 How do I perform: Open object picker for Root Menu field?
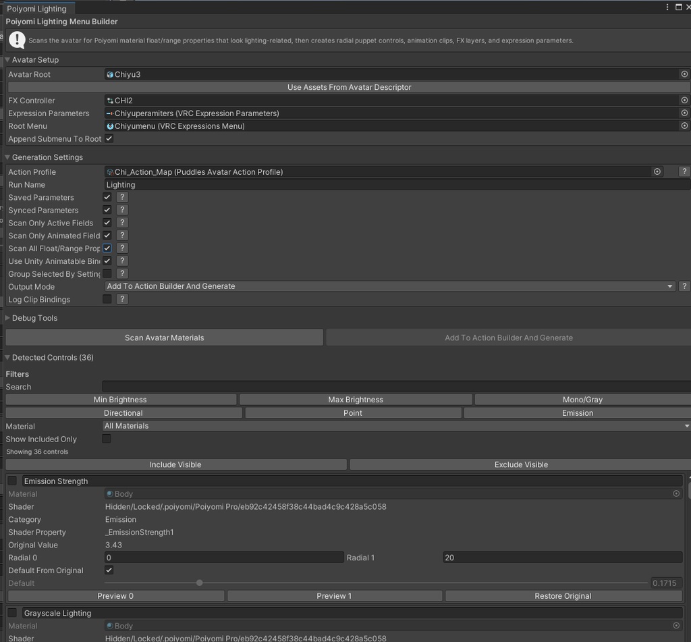pyautogui.click(x=684, y=126)
